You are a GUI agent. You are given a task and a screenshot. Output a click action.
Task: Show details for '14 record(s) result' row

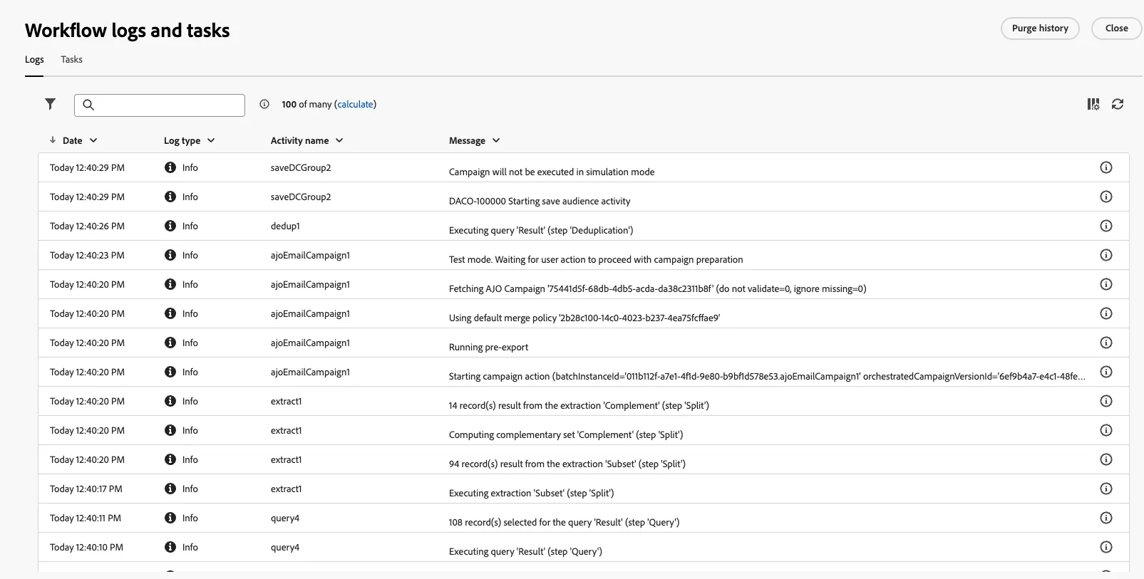[1106, 401]
